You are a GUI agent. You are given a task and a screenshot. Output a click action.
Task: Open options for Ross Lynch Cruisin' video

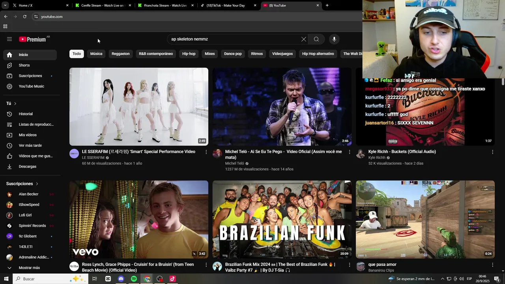point(206,265)
